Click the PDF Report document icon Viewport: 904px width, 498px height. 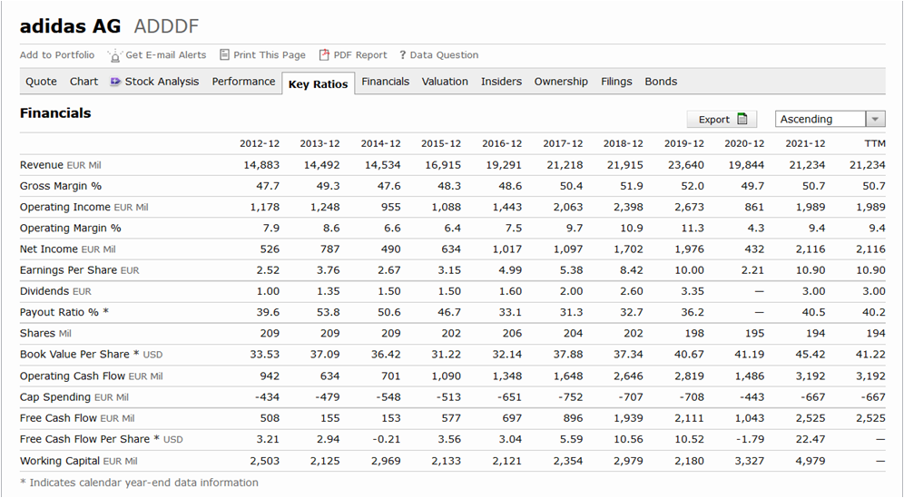(x=324, y=54)
